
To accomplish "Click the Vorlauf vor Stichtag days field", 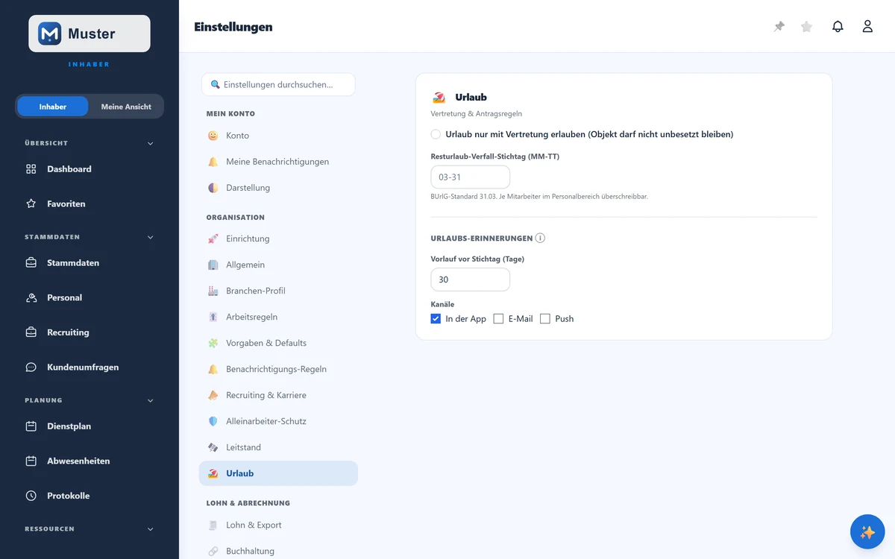I will [x=471, y=279].
